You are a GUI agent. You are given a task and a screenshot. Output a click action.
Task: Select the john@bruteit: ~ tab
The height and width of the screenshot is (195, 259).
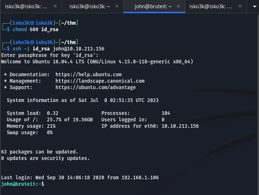[153, 6]
